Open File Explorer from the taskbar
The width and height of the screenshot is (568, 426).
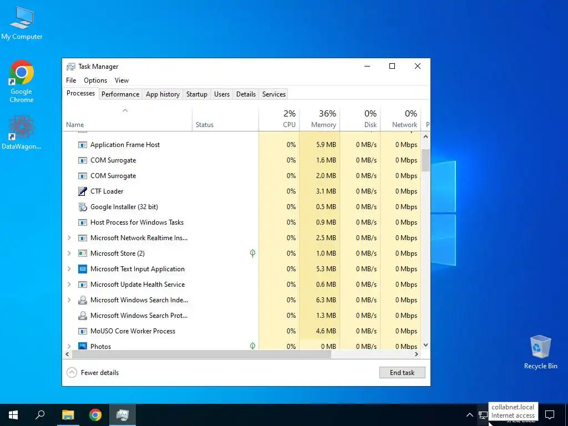68,415
